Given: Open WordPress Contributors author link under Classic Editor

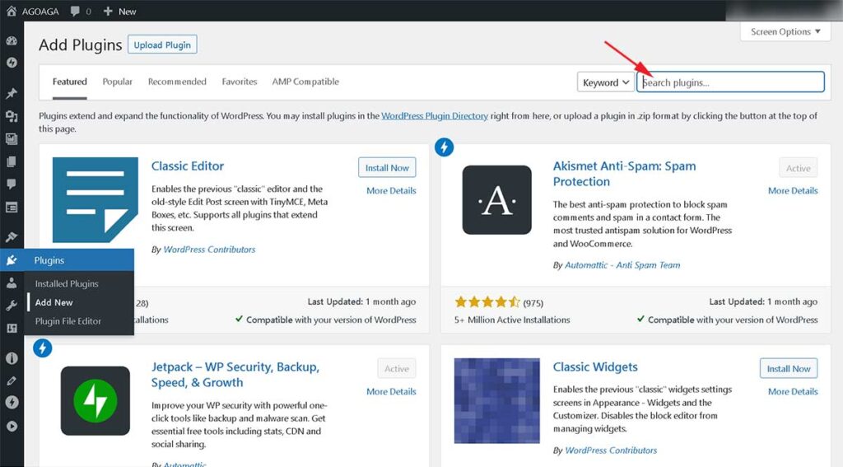Looking at the screenshot, I should click(209, 250).
